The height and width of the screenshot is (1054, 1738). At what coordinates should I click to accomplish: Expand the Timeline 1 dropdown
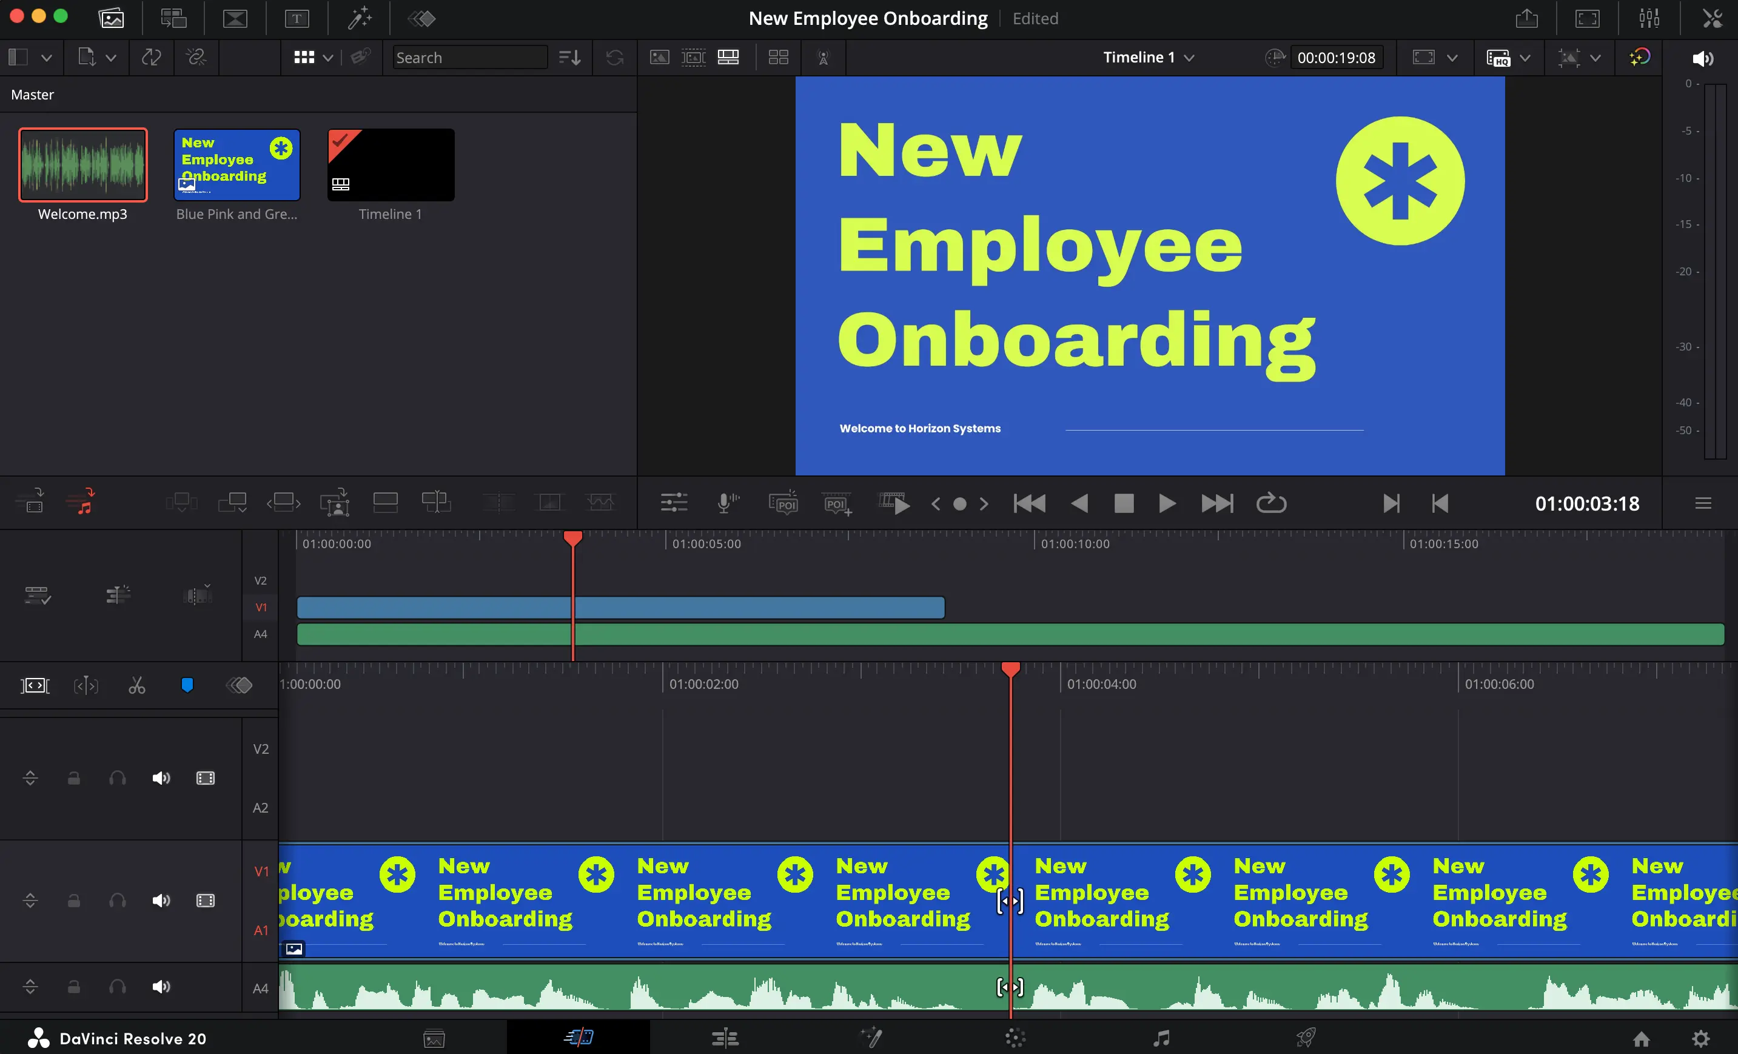pyautogui.click(x=1189, y=58)
